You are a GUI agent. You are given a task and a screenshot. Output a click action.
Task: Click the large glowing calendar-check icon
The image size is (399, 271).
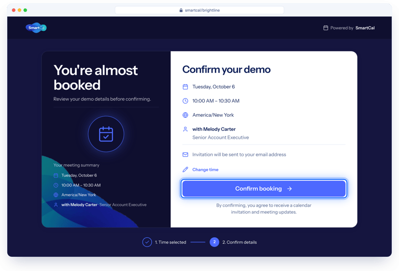pos(106,134)
